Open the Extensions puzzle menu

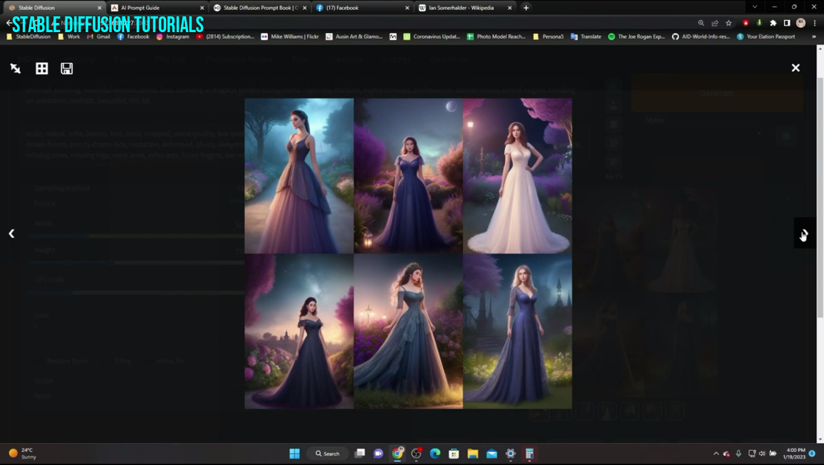click(x=773, y=23)
